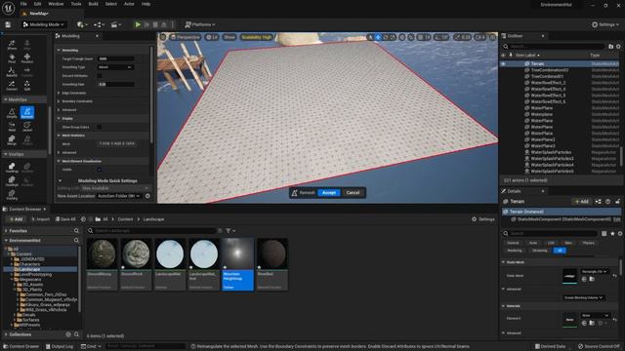This screenshot has width=625, height=351.
Task: Open Platforms dropdown
Action: tap(200, 24)
